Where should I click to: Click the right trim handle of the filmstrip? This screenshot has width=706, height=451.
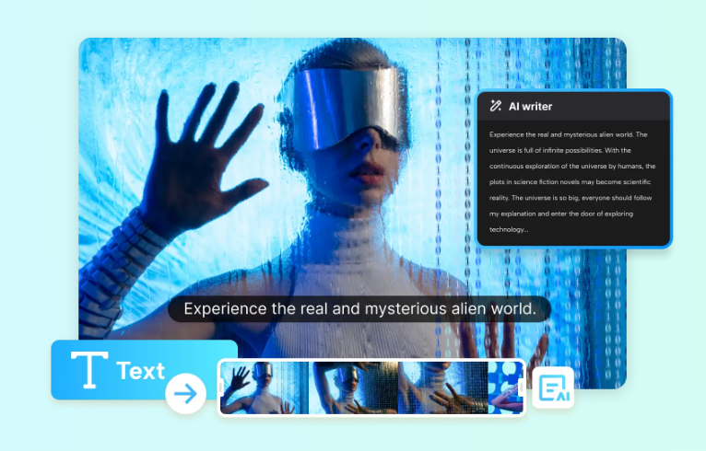[x=522, y=387]
